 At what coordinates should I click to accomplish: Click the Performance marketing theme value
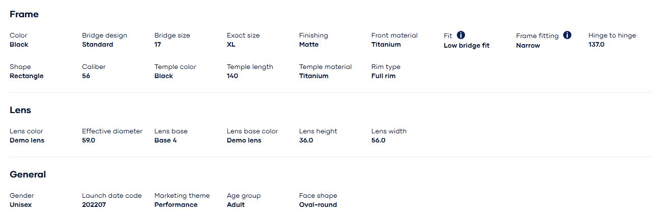point(176,205)
